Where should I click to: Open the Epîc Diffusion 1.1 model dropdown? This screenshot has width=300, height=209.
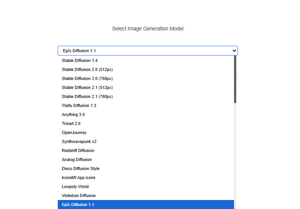(x=147, y=51)
